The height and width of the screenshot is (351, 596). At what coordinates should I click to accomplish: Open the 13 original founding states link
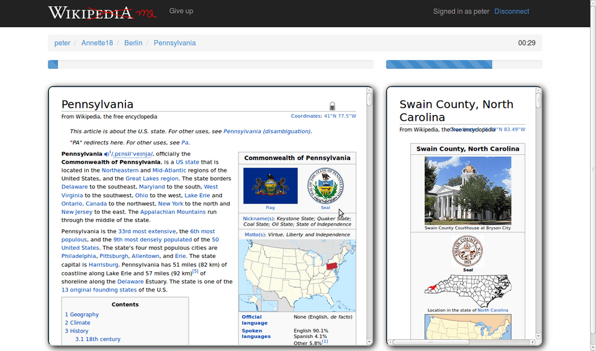(x=99, y=290)
